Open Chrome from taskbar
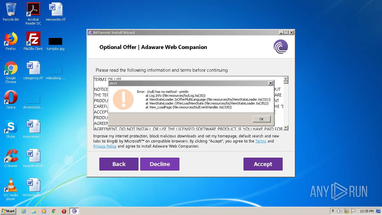 54,211
